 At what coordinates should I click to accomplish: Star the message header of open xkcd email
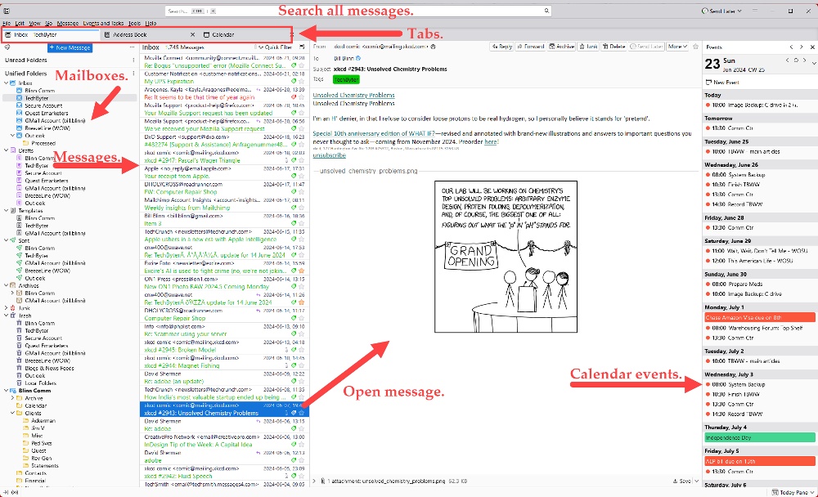click(695, 47)
